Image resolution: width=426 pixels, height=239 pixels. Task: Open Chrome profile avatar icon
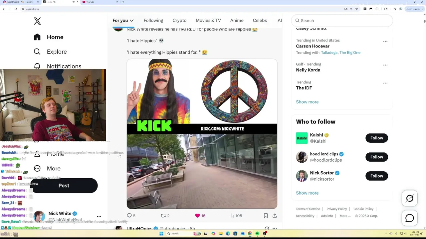click(x=401, y=9)
